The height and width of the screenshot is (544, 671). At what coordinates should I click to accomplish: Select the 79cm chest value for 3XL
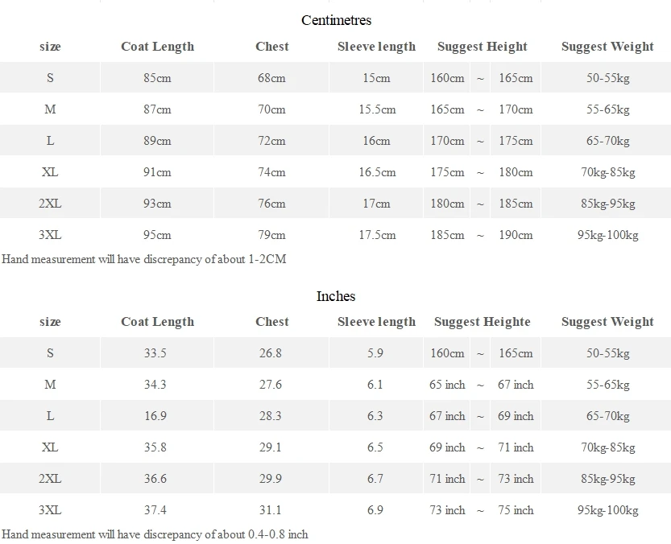point(271,235)
